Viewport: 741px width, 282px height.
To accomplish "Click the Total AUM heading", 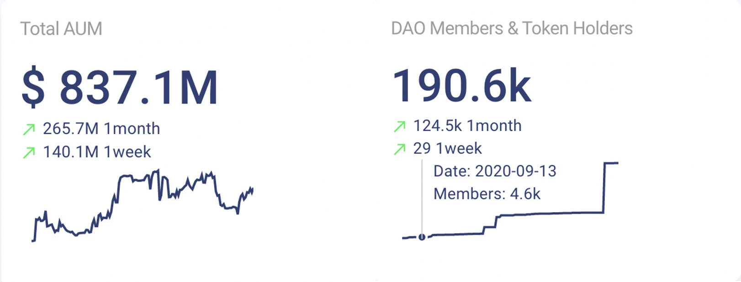I will (61, 29).
